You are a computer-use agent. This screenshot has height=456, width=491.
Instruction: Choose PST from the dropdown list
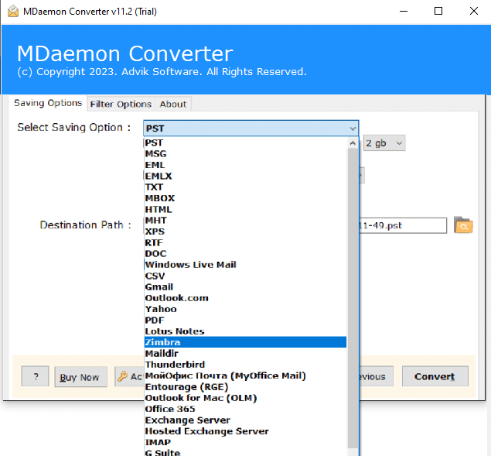[x=246, y=142]
